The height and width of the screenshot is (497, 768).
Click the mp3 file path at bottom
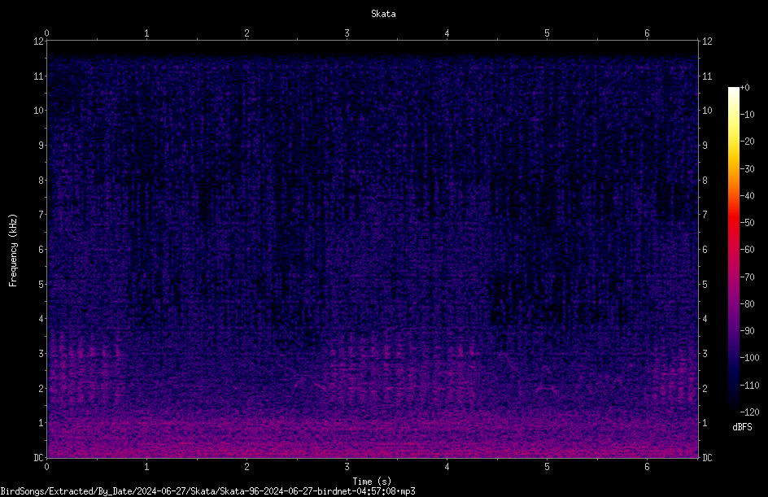pos(207,491)
